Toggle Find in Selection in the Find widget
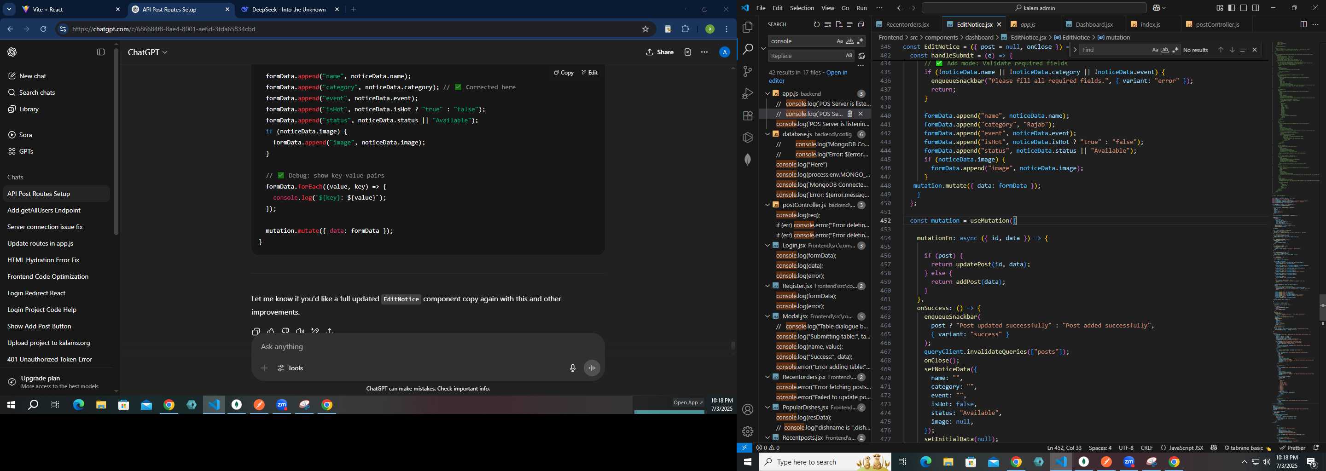Screen dimensions: 1326x471 (x=1243, y=50)
